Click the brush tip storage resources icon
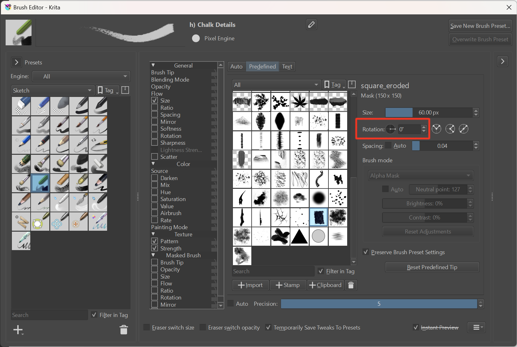517x347 pixels. coord(352,84)
